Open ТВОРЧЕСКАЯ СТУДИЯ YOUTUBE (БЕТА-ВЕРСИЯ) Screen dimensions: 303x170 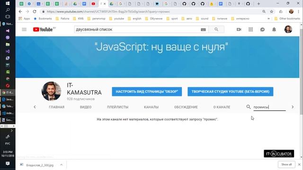click(x=231, y=92)
